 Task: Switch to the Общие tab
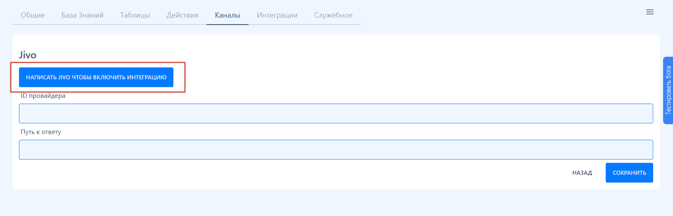pyautogui.click(x=33, y=15)
